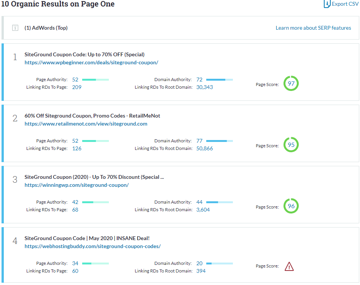This screenshot has height=285, width=360.
Task: Select the title 'SiteGround Coupon Code | May 2020 | INSANE Deal!'
Action: [x=87, y=238]
